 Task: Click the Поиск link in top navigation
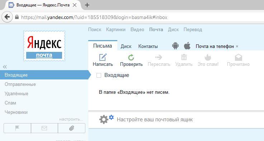pos(95,30)
